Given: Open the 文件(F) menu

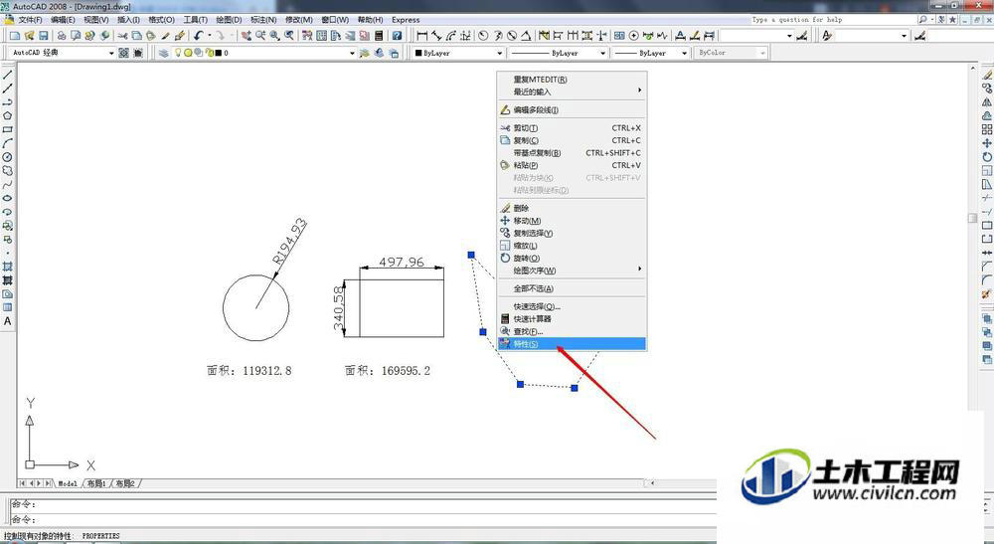Looking at the screenshot, I should [x=30, y=20].
